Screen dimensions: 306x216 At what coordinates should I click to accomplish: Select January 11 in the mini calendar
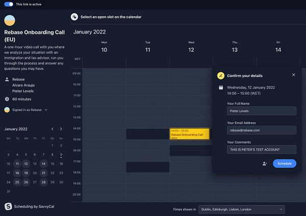(17, 164)
